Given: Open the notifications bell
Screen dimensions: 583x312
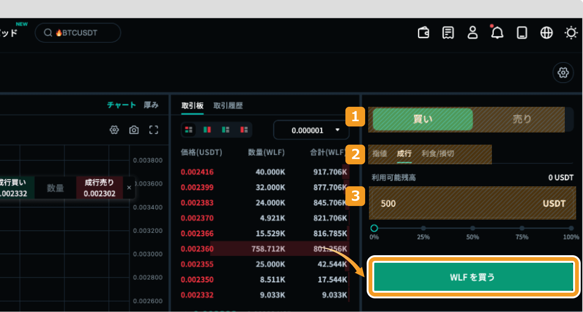Looking at the screenshot, I should tap(497, 33).
